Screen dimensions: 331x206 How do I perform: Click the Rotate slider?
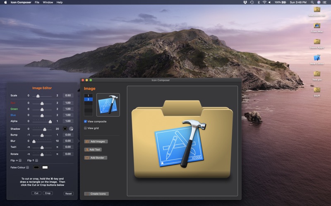coord(42,154)
